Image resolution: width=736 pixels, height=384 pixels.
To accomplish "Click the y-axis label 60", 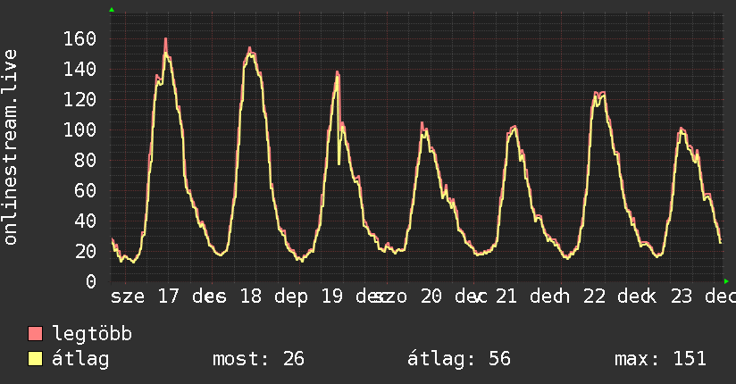I will (86, 190).
